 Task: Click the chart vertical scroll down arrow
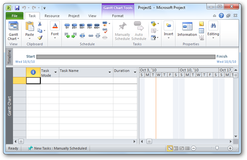236,136
